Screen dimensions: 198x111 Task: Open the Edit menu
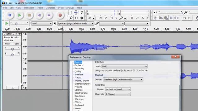coord(11,8)
